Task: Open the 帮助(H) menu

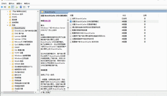Action: [x=27, y=3]
